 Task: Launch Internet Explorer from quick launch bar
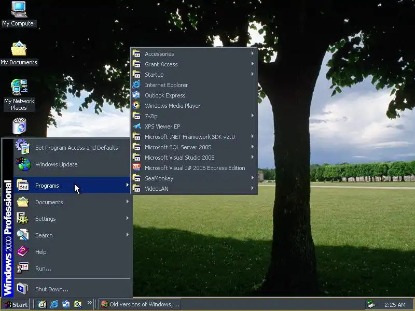click(x=54, y=304)
